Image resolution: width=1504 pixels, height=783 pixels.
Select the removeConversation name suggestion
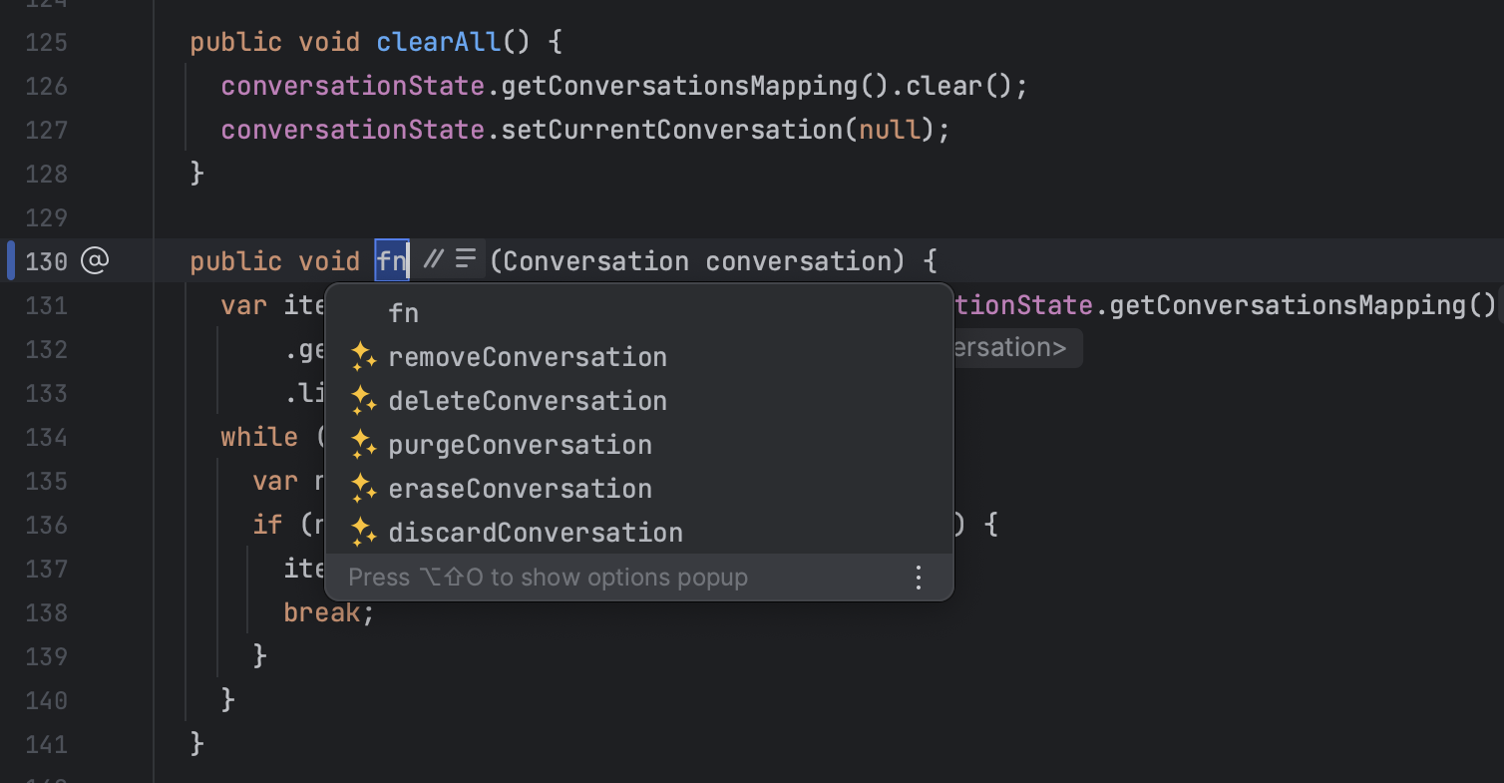[x=639, y=357]
